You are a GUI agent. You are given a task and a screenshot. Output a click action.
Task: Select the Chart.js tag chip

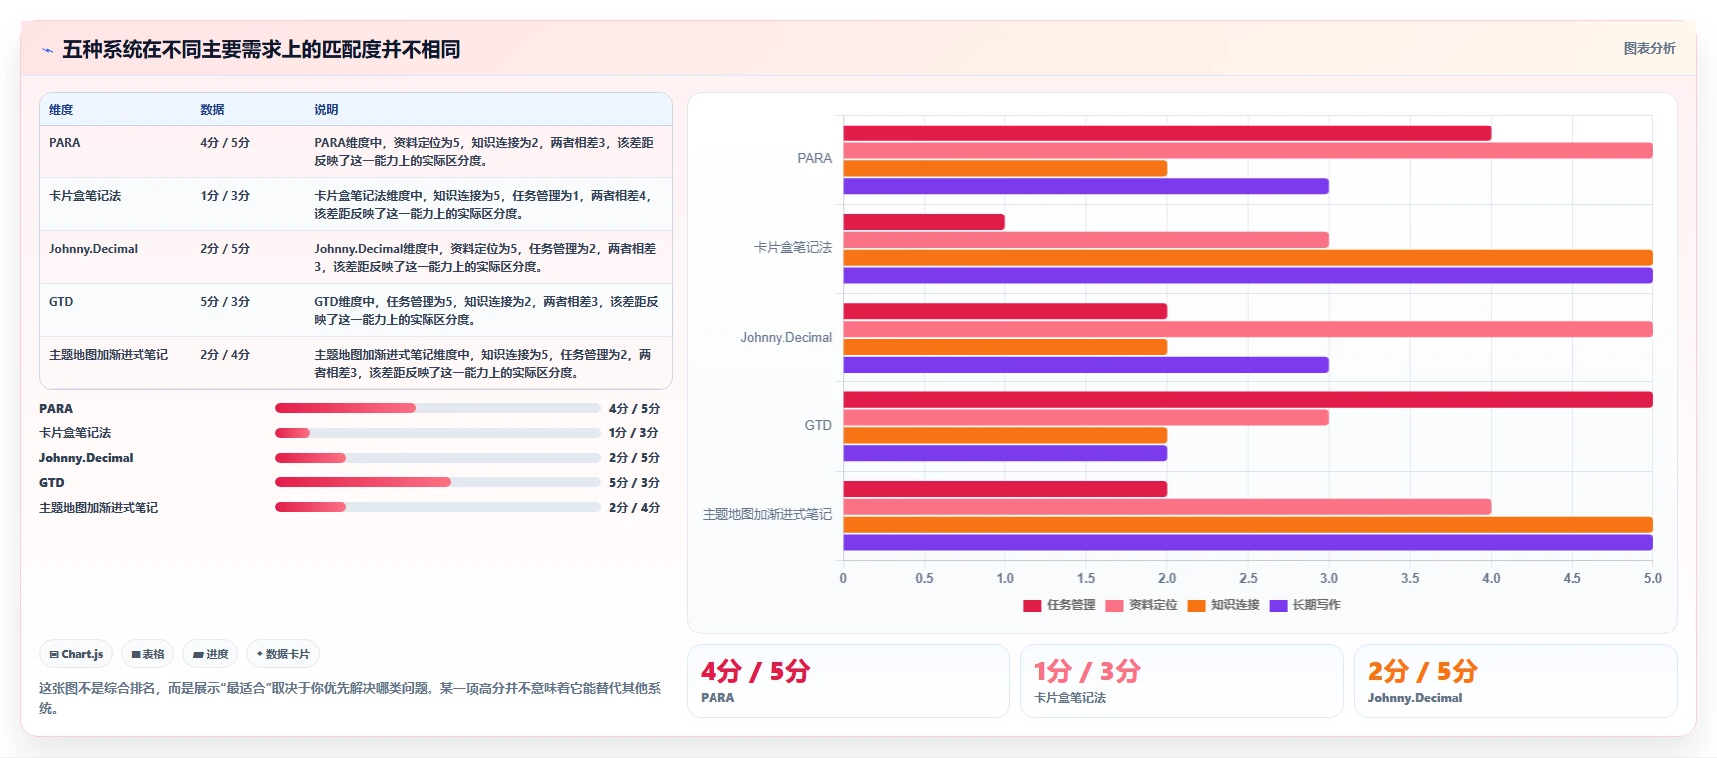[x=76, y=654]
